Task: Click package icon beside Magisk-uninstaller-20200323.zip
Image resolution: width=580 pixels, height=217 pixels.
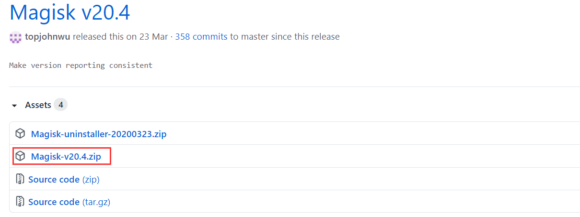Action: [x=20, y=134]
